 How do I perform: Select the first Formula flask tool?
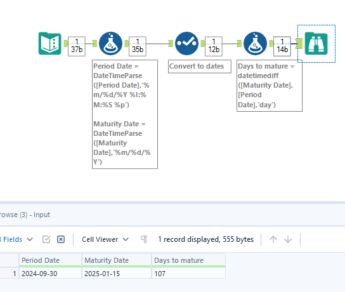[111, 43]
